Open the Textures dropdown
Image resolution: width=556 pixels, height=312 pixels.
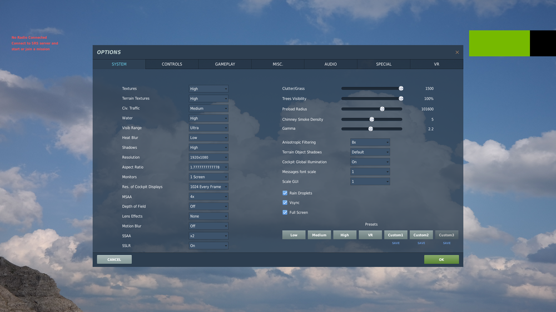tap(209, 89)
